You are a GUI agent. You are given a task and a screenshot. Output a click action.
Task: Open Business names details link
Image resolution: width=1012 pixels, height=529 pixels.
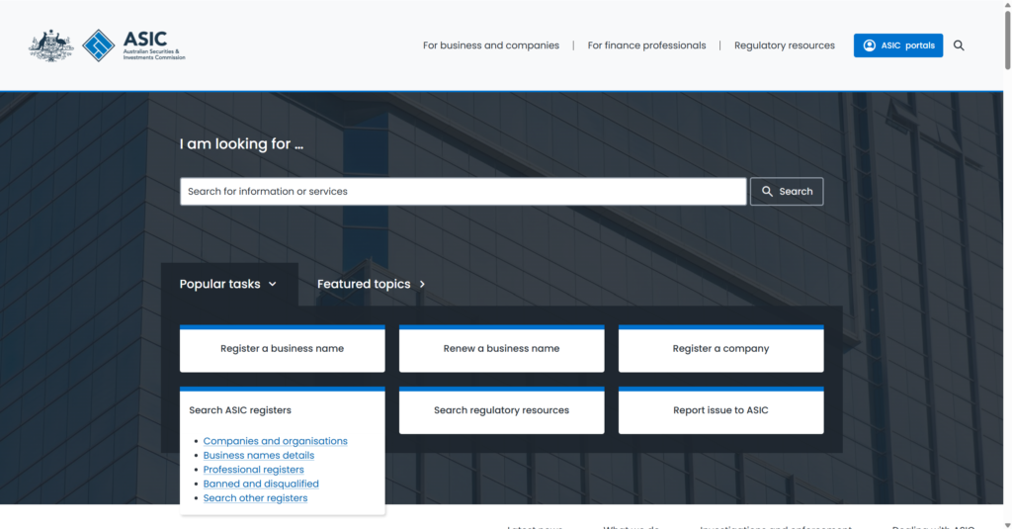258,456
